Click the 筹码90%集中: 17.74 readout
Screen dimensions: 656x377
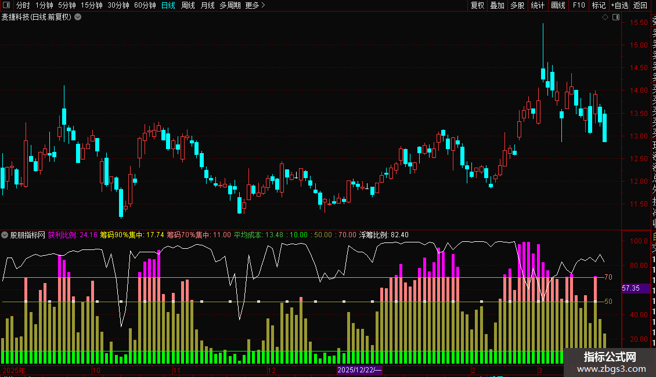(132, 235)
